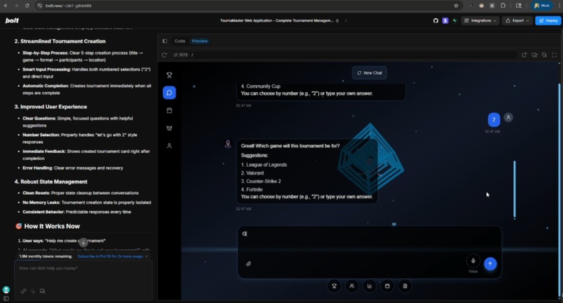Open the trophy tournaments sidebar icon

(x=169, y=75)
